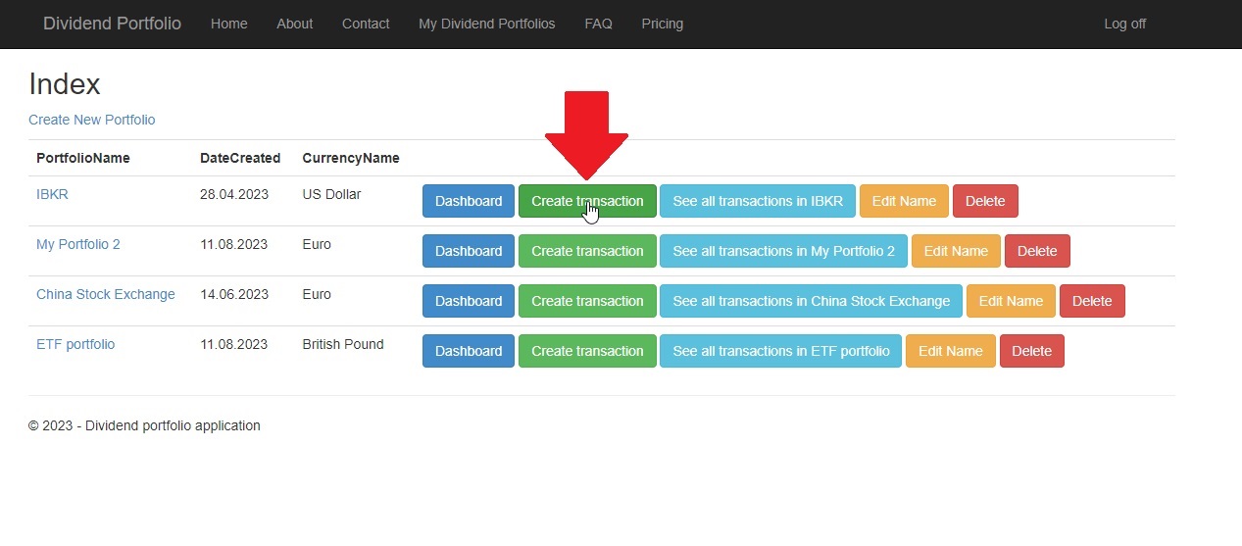Open the ETF portfolio name link
Screen dimensions: 1242x546
[x=75, y=344]
